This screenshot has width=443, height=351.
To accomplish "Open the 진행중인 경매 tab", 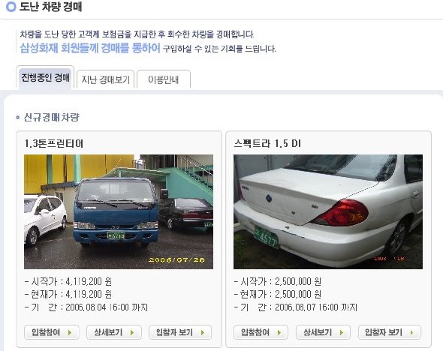I will 45,77.
